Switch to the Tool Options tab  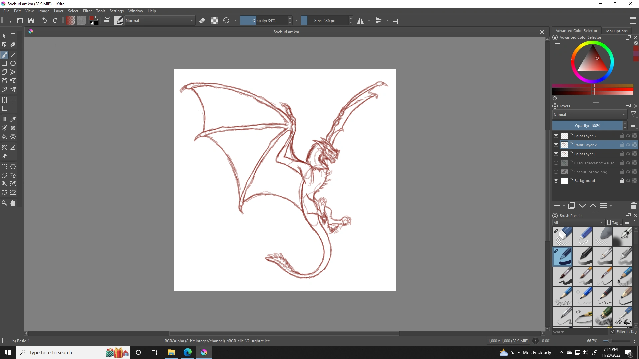tap(616, 30)
